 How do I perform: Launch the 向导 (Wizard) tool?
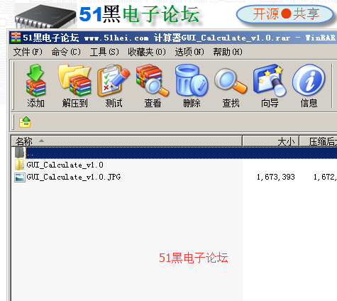click(x=270, y=86)
